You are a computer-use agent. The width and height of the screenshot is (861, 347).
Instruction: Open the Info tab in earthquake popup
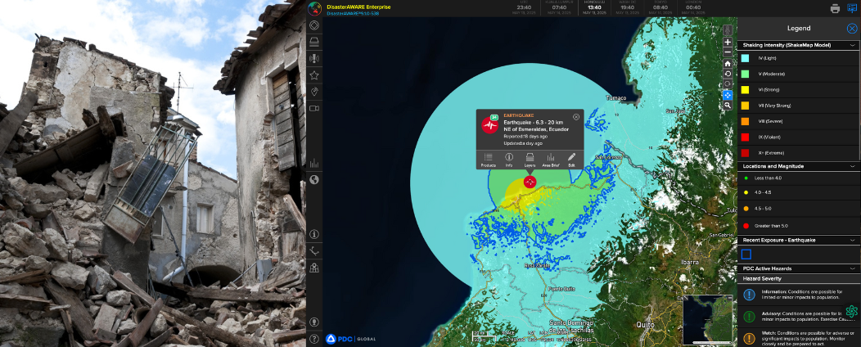509,160
